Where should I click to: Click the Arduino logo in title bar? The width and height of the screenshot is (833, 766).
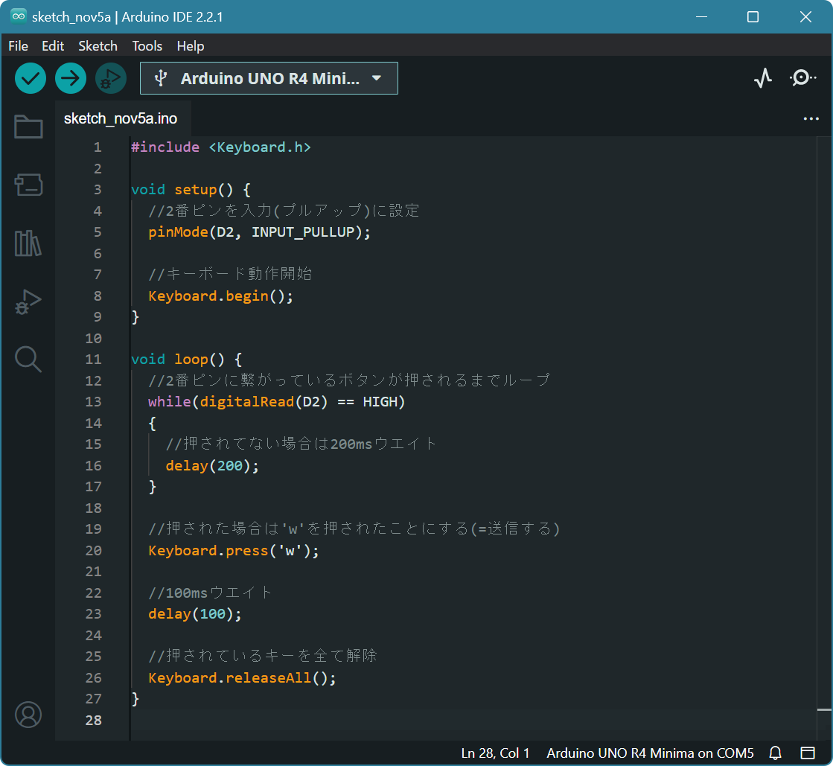point(19,16)
